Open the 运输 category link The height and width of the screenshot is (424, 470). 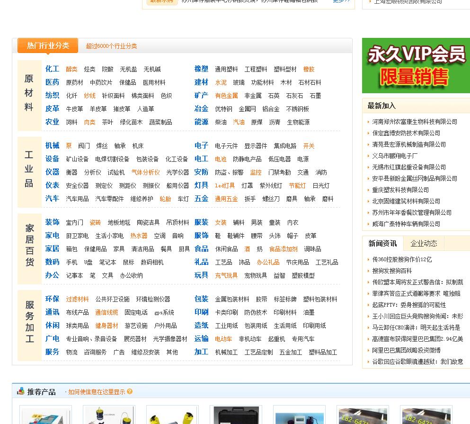202,339
